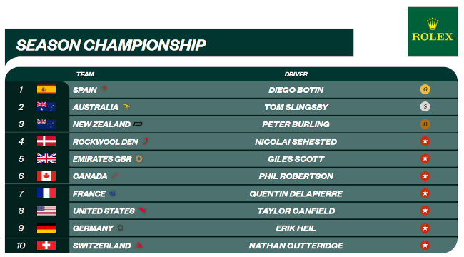Click the Spain flag icon
This screenshot has width=464, height=257.
[46, 89]
